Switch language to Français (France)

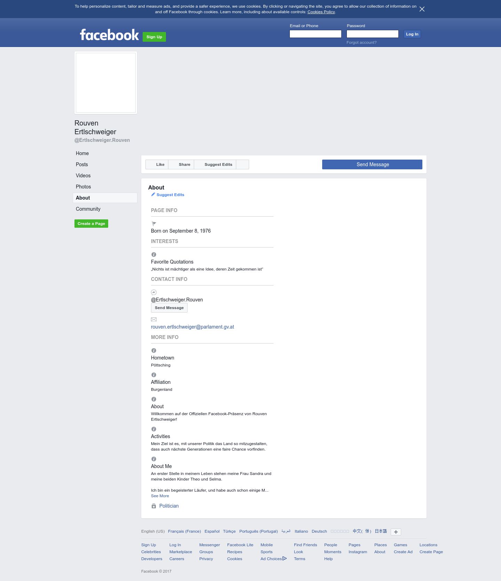point(184,531)
